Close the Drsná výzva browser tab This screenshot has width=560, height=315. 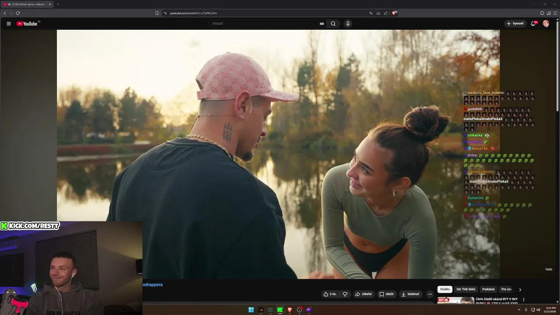click(50, 4)
